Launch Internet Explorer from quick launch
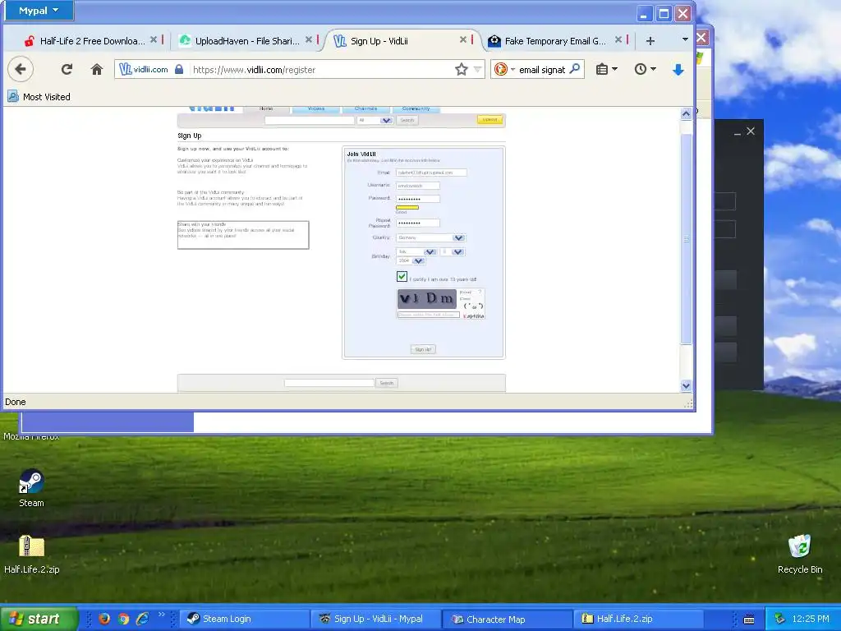The width and height of the screenshot is (841, 631). 143,619
